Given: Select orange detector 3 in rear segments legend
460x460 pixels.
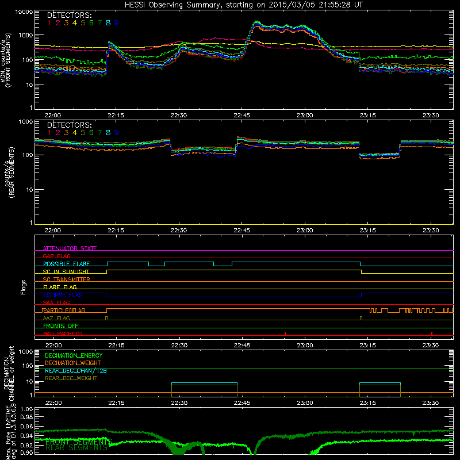Looking at the screenshot, I should click(x=66, y=133).
